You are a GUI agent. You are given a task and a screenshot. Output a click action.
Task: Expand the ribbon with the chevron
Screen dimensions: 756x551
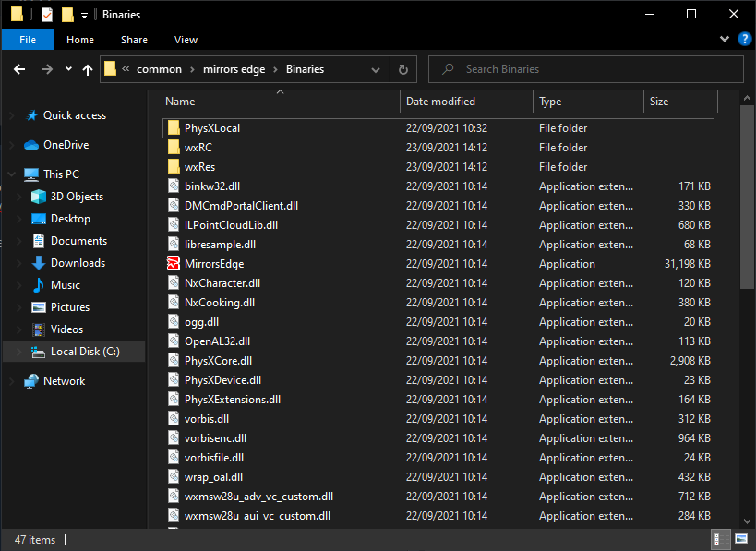click(x=724, y=40)
